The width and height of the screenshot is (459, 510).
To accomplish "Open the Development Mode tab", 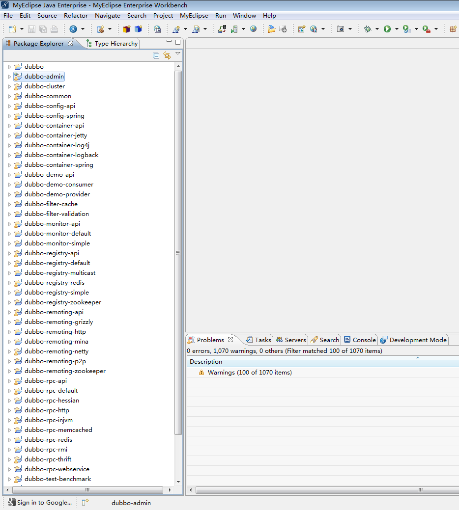I will pos(413,340).
